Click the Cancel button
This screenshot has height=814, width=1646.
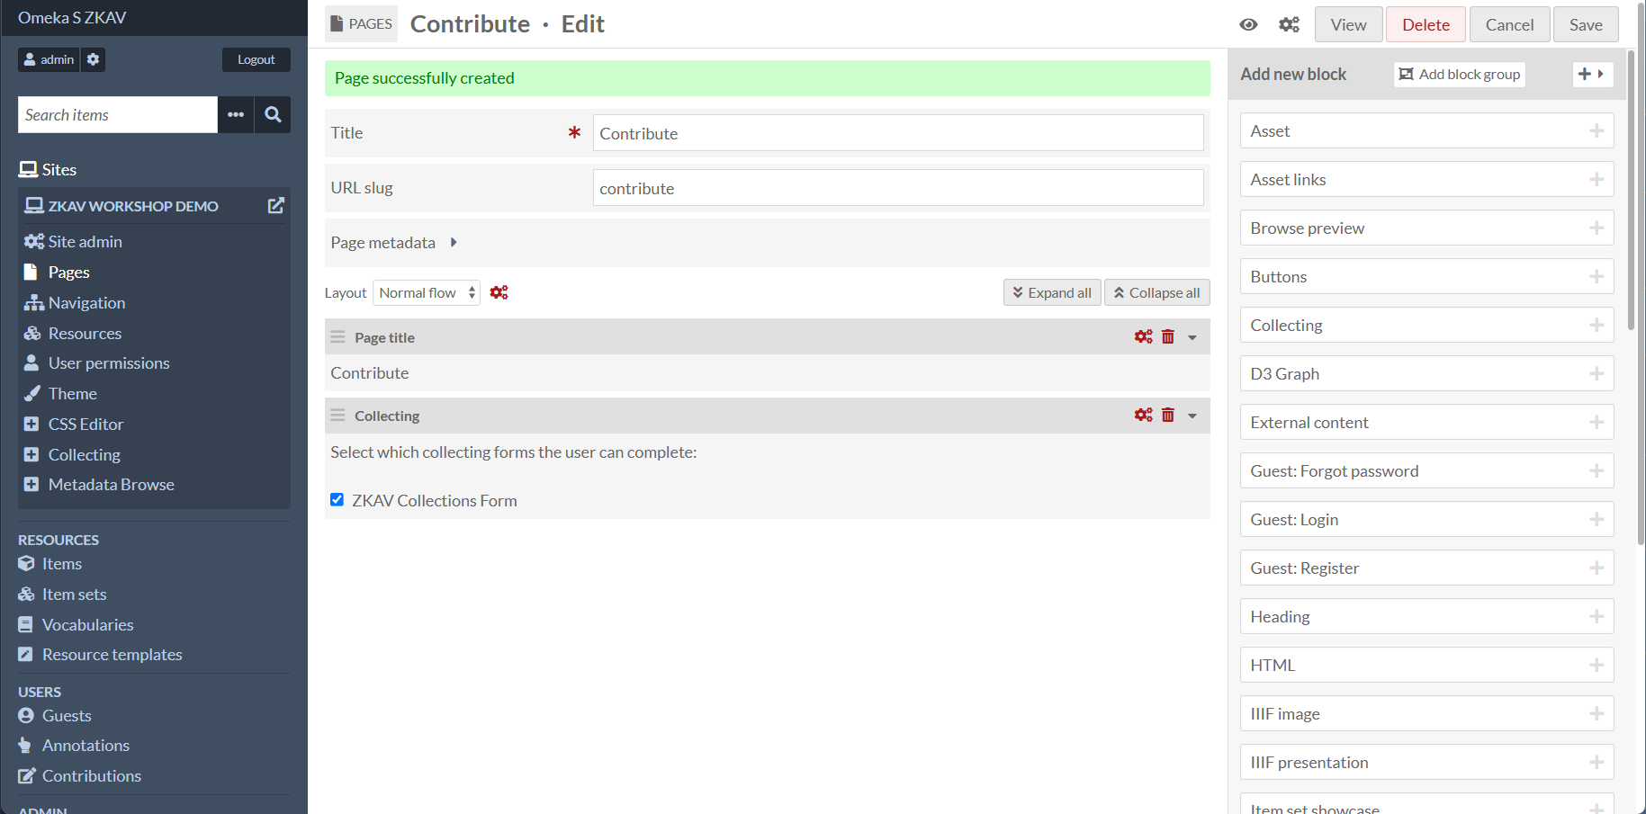click(1509, 24)
